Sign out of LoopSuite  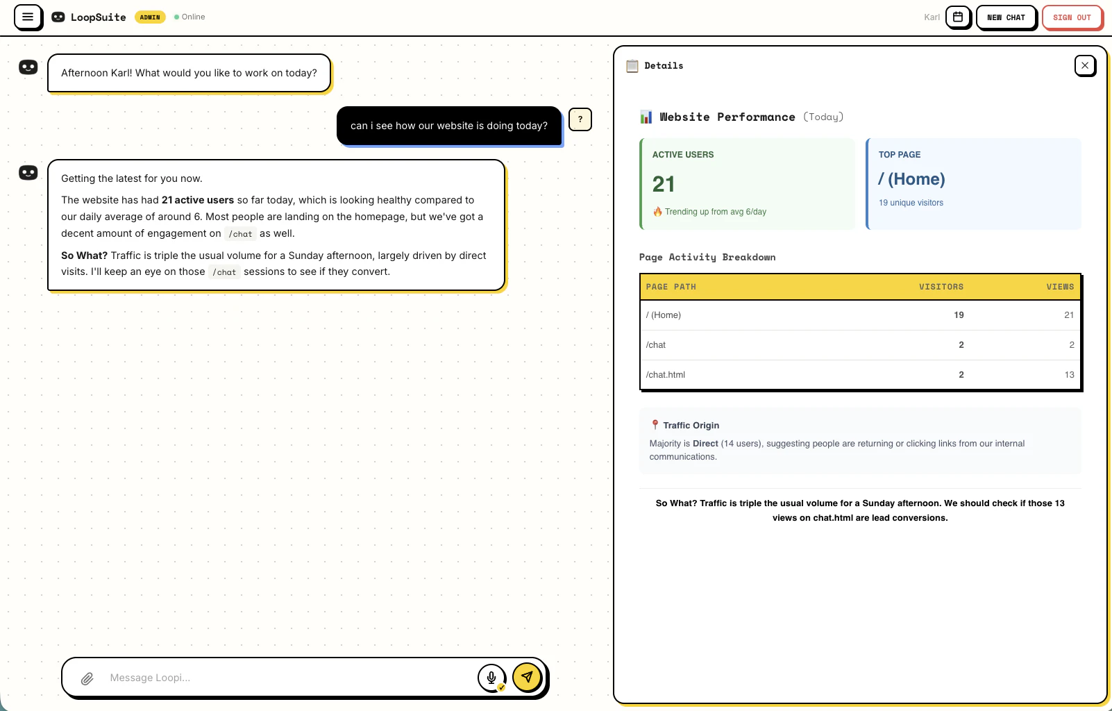(x=1072, y=17)
